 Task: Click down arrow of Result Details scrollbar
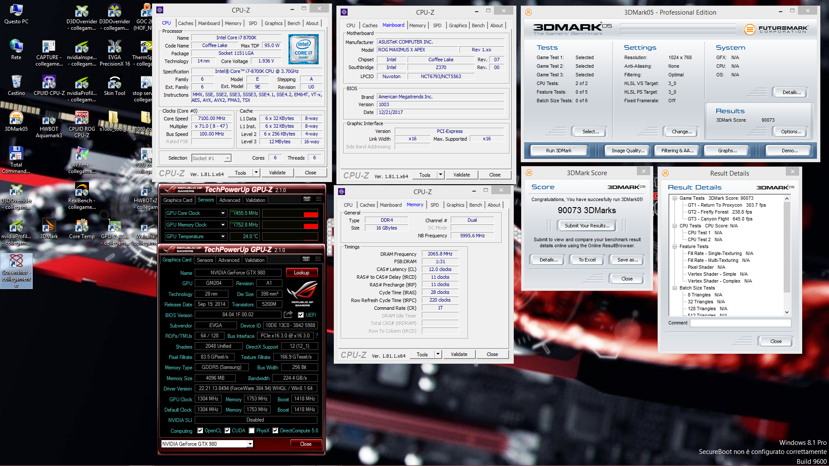point(787,312)
